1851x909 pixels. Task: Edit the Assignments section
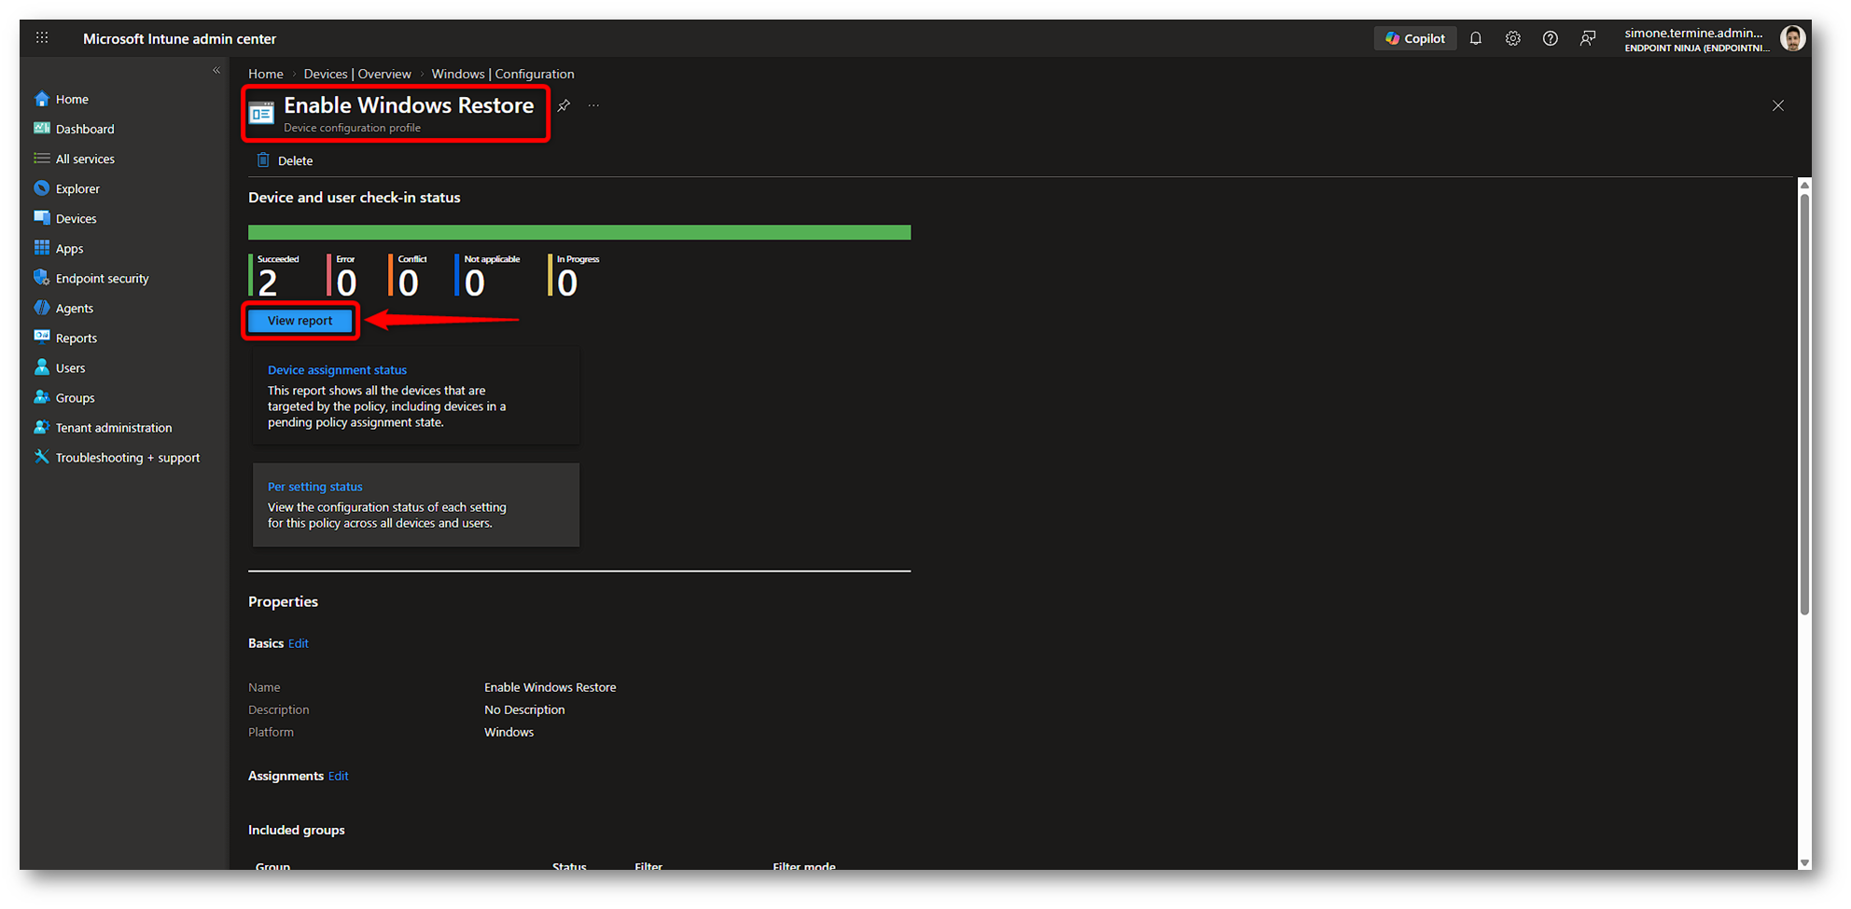[x=339, y=776]
